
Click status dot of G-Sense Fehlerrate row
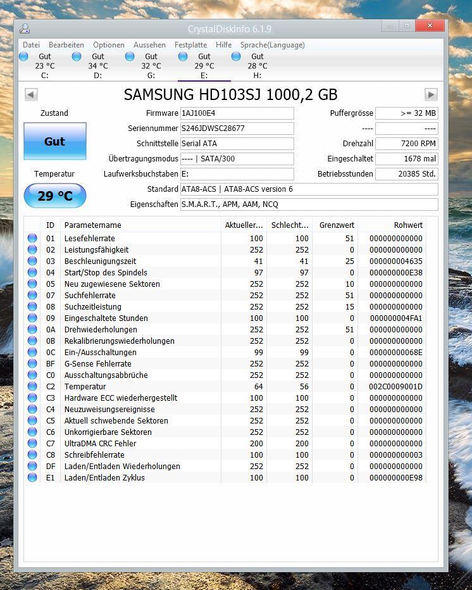(x=32, y=363)
